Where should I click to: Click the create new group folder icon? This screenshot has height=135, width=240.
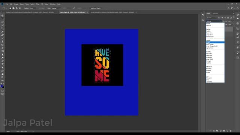click(224, 131)
